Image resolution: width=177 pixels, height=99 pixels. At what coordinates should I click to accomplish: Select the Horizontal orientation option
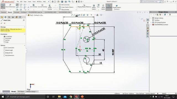(x=4, y=38)
